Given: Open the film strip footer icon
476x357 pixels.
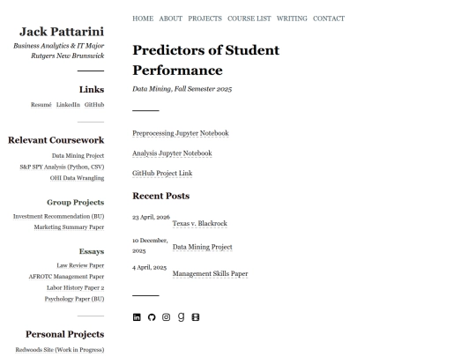Looking at the screenshot, I should coord(196,317).
